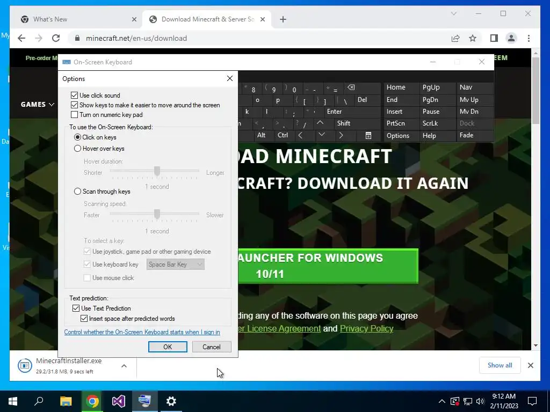The image size is (550, 412).
Task: Click the address bar URL
Action: tap(136, 38)
